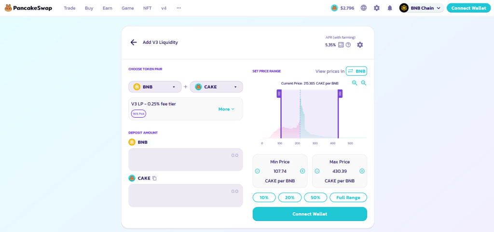Click Connect Wallet below the price range

point(310,214)
